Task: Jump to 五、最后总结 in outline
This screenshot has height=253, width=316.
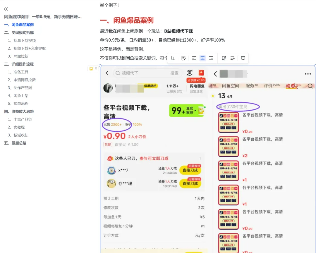Action: [15, 143]
